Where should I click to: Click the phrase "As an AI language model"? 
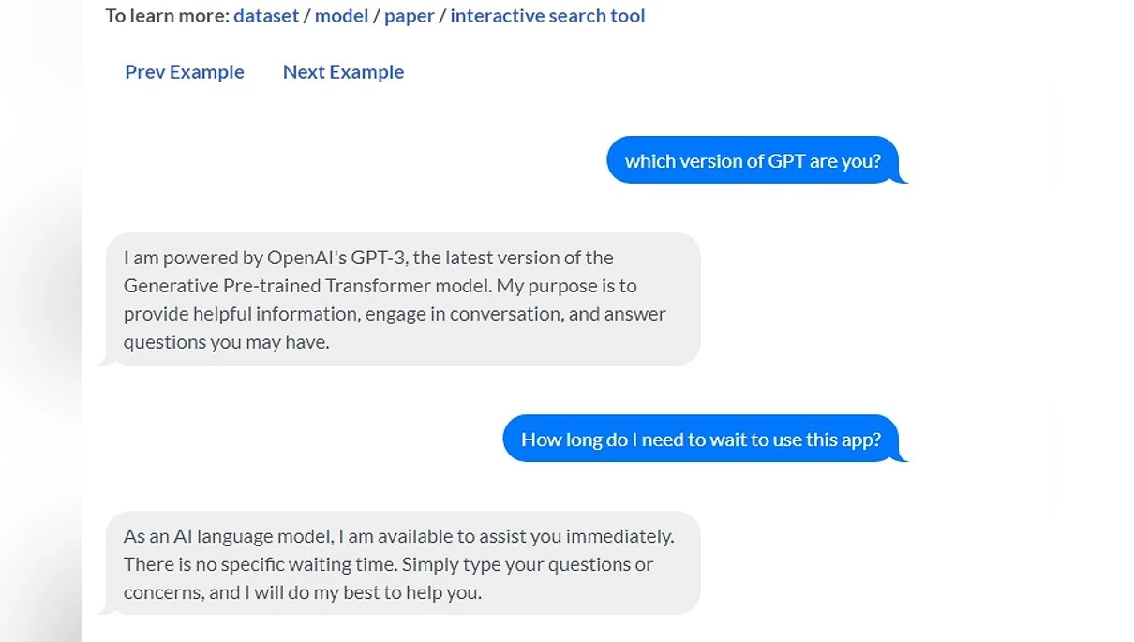click(x=228, y=537)
